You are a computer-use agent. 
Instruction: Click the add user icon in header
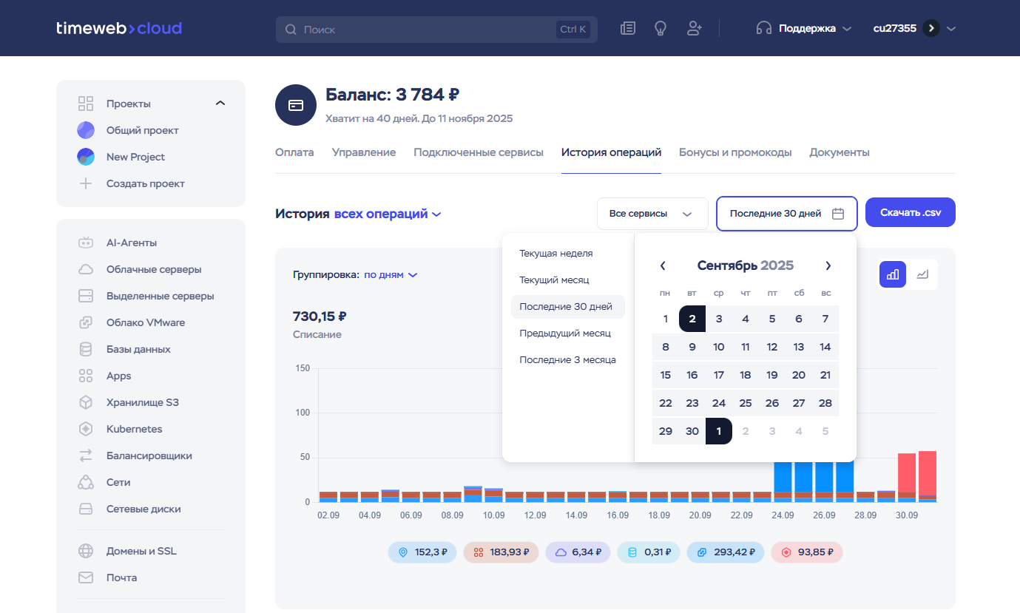[694, 29]
